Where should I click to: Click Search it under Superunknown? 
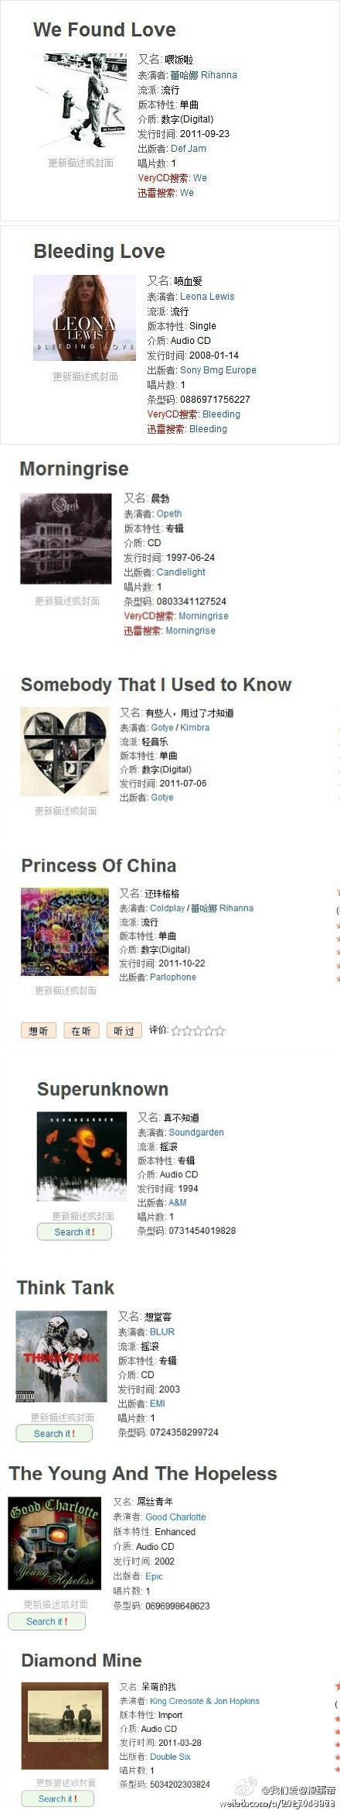(x=74, y=1232)
